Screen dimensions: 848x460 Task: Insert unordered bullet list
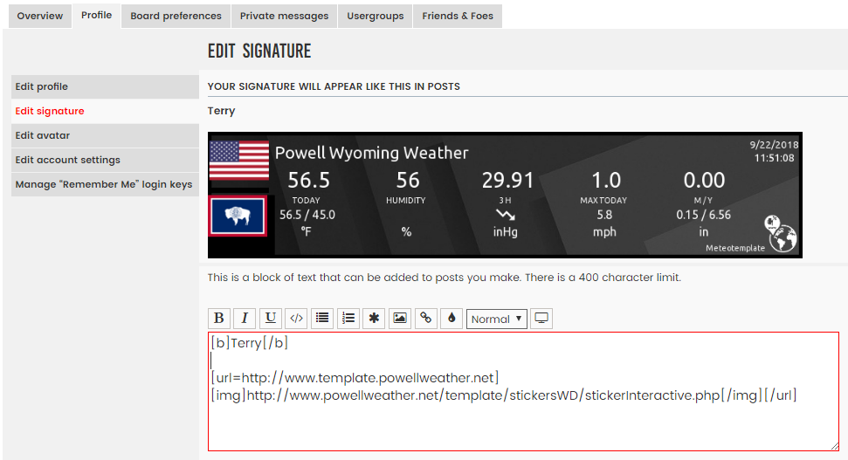tap(322, 319)
